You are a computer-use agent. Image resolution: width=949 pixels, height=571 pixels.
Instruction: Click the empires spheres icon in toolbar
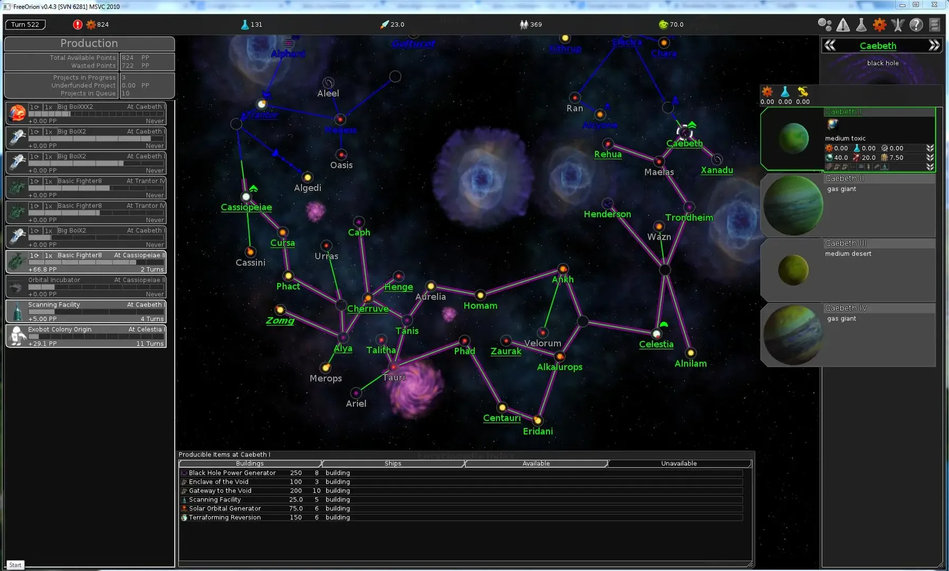(824, 24)
